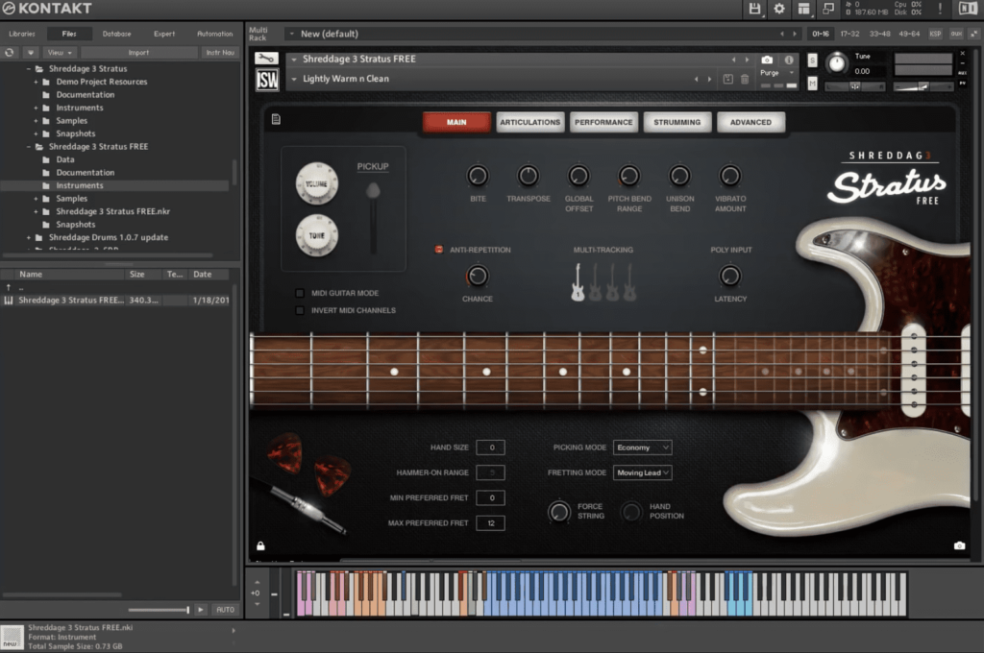Select the first multi-tracking guitar icon
The image size is (984, 653).
tap(578, 282)
